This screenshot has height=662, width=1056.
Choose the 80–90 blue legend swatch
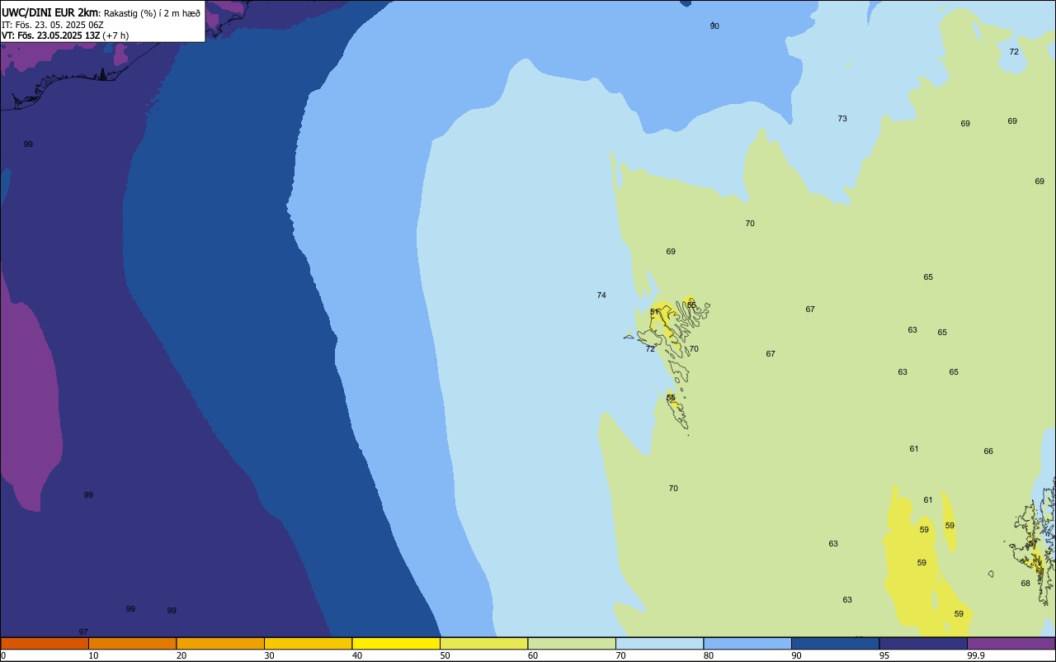pos(747,643)
